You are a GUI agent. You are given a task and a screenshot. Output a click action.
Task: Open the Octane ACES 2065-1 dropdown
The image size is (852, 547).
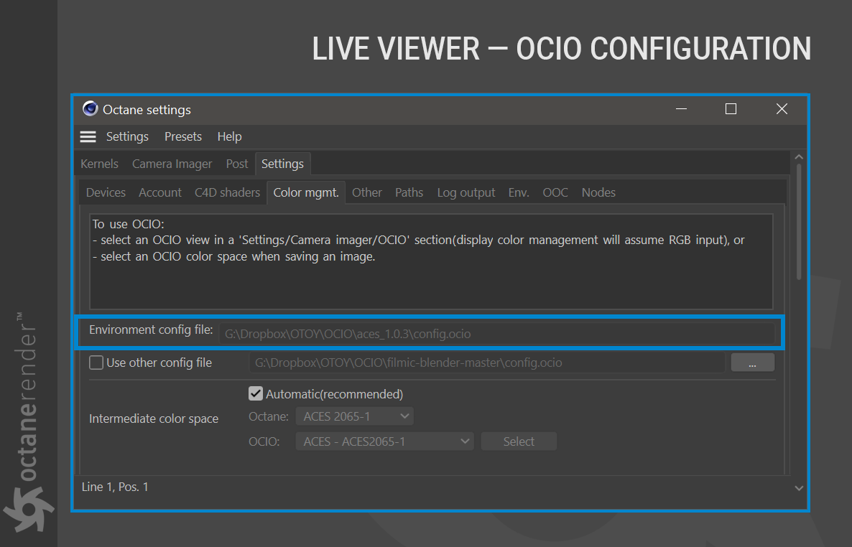click(354, 416)
